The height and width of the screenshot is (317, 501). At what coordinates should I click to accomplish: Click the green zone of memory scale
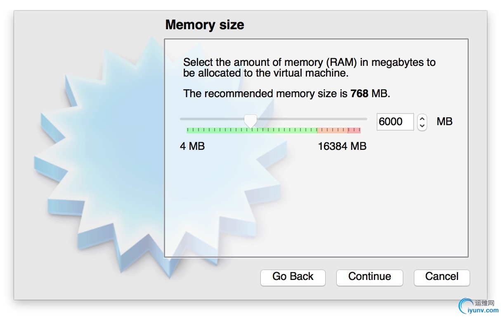tap(252, 131)
